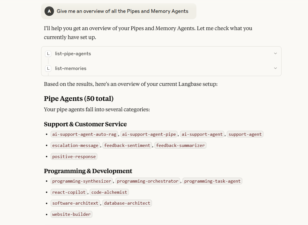Select the feedback-summarizer chip
The image size is (308, 225).
[180, 145]
